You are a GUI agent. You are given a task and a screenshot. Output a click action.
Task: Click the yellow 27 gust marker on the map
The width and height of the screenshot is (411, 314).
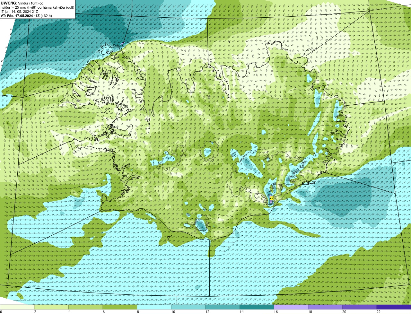271,198
